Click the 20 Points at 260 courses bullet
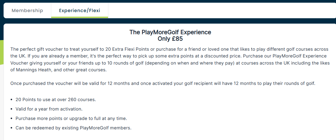This screenshot has height=140, width=336. pyautogui.click(x=56, y=100)
